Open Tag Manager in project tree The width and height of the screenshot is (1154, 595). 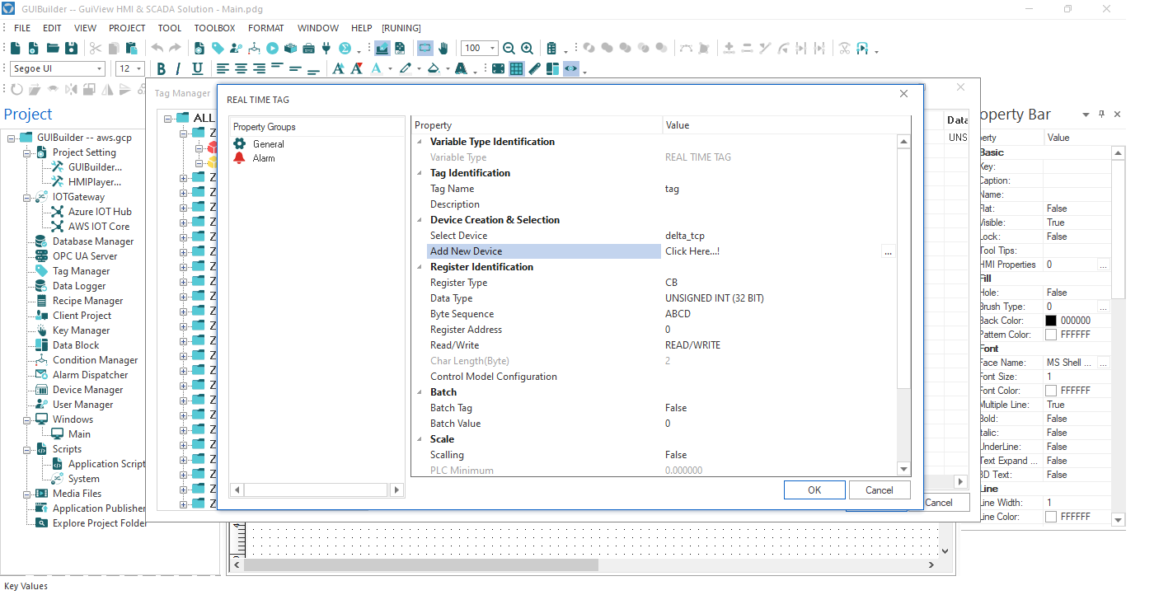(81, 271)
